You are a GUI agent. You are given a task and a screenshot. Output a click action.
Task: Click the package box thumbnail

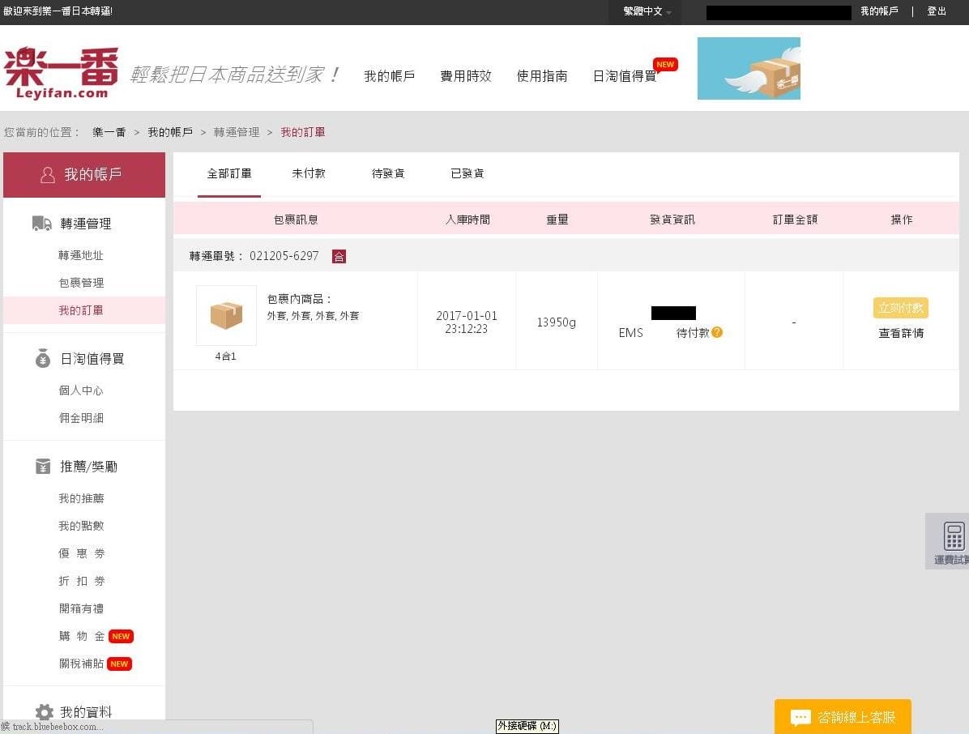(226, 315)
